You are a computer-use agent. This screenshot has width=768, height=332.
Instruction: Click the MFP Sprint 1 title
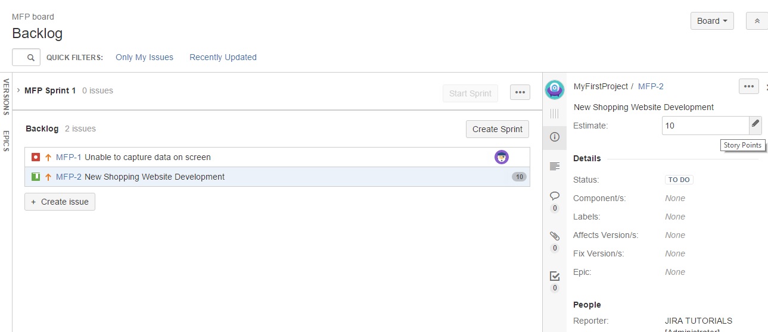pos(50,90)
